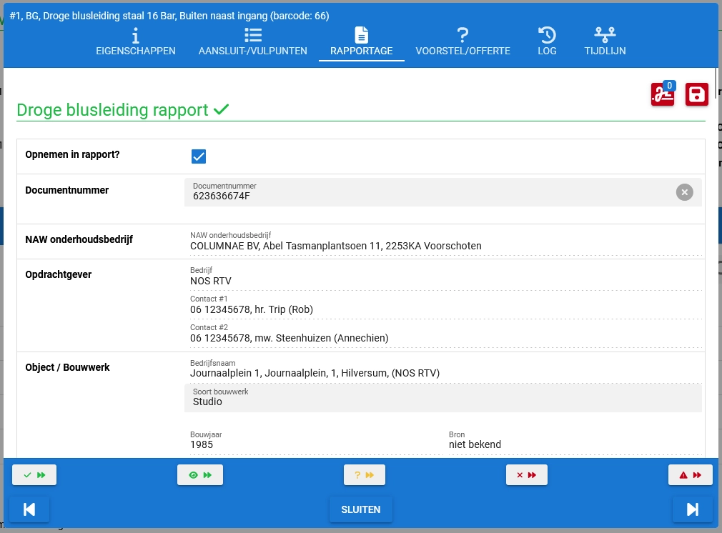
Task: Click the Sluiten button
Action: tap(361, 509)
